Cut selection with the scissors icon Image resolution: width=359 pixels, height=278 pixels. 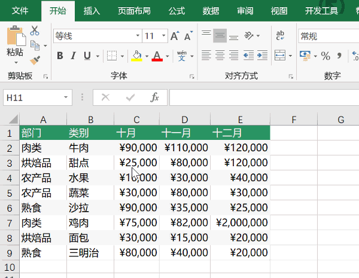click(35, 30)
